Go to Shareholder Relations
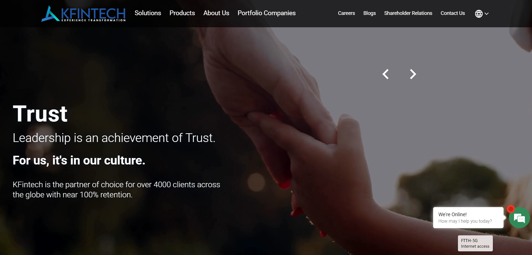The image size is (532, 255). tap(408, 13)
